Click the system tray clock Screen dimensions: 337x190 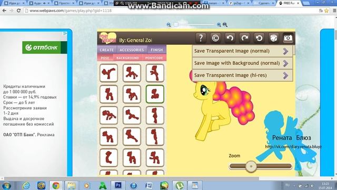(x=326, y=186)
